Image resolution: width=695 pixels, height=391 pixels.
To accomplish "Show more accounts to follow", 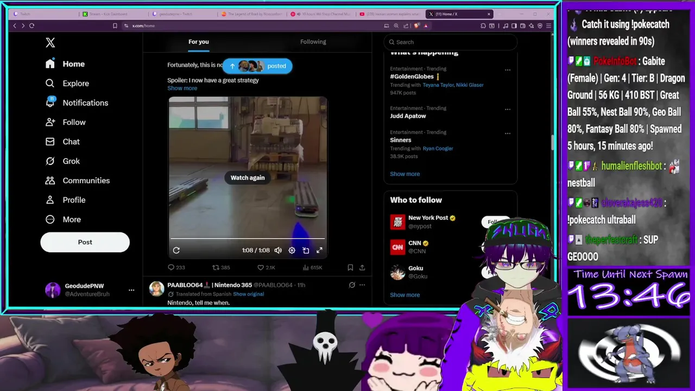I will click(405, 295).
